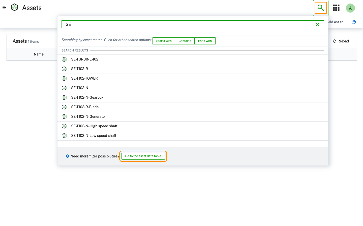
Task: Toggle the navigation menu icon
Action: click(4, 8)
